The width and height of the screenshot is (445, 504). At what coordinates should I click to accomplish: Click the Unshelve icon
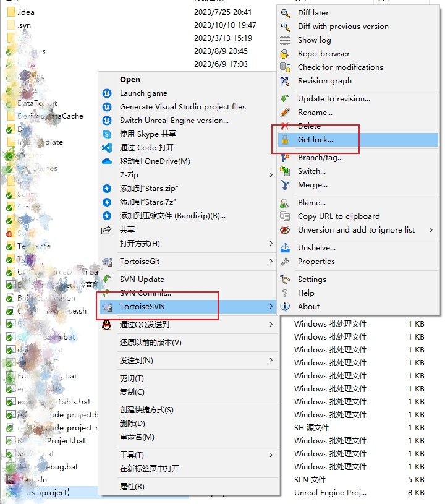click(285, 248)
